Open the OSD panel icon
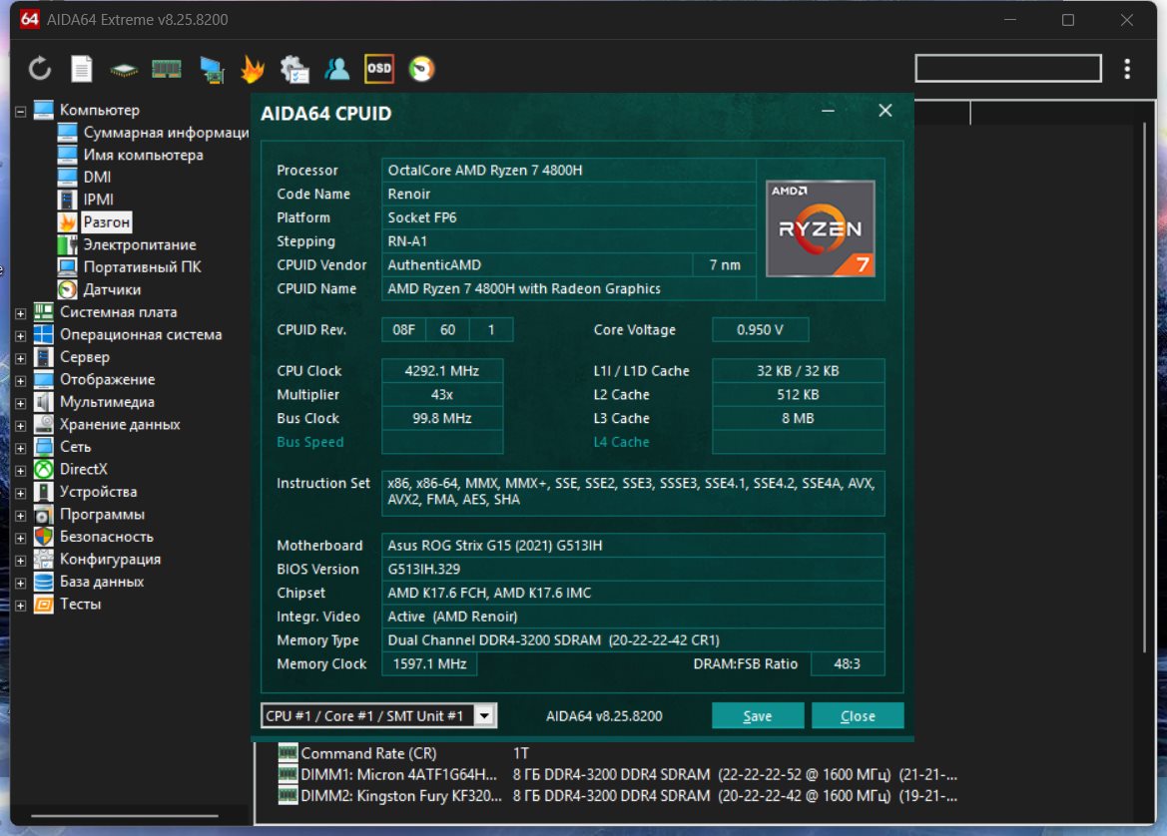 tap(379, 69)
